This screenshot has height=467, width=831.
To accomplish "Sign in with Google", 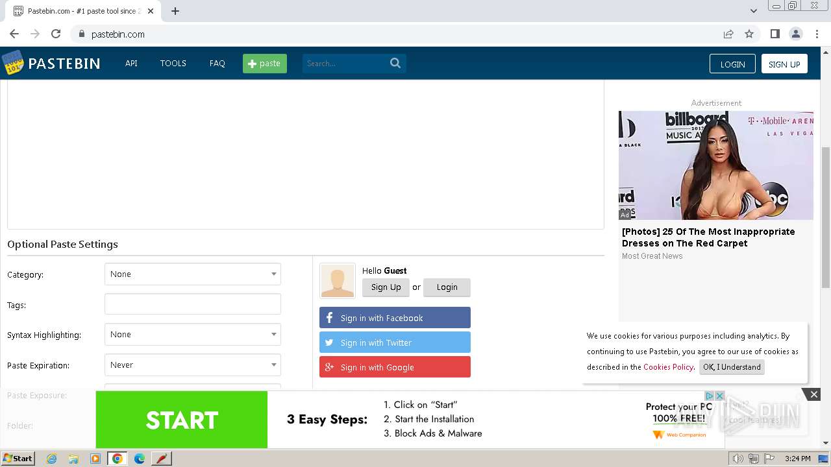I will [x=395, y=367].
